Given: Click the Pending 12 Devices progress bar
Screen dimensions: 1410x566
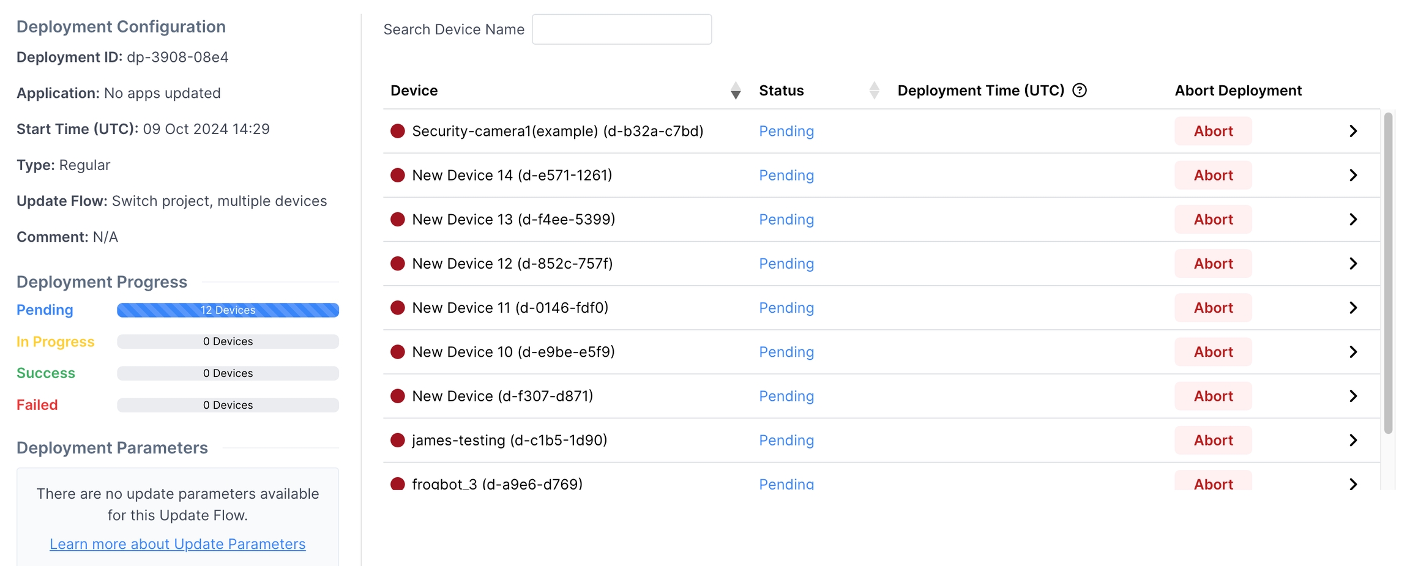Looking at the screenshot, I should coord(228,310).
